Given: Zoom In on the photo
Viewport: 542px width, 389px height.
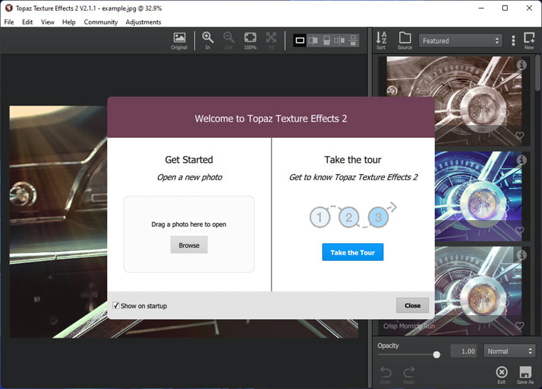Looking at the screenshot, I should [207, 41].
